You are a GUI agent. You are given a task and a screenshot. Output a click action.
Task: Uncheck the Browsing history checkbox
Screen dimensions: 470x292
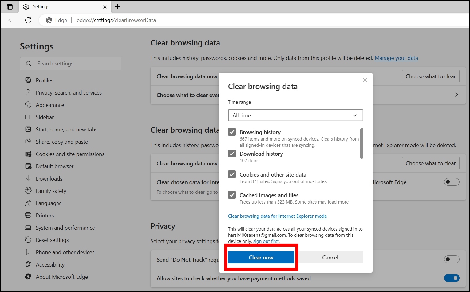pos(232,132)
